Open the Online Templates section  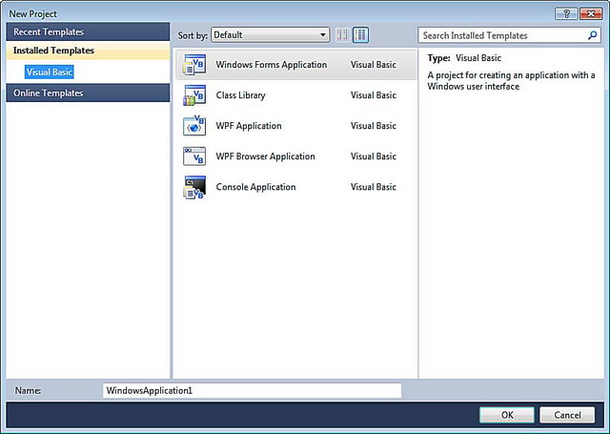coord(88,93)
